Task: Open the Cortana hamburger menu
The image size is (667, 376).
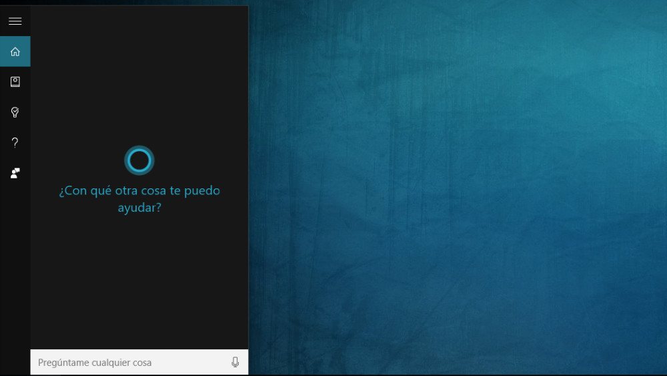Action: (x=15, y=21)
